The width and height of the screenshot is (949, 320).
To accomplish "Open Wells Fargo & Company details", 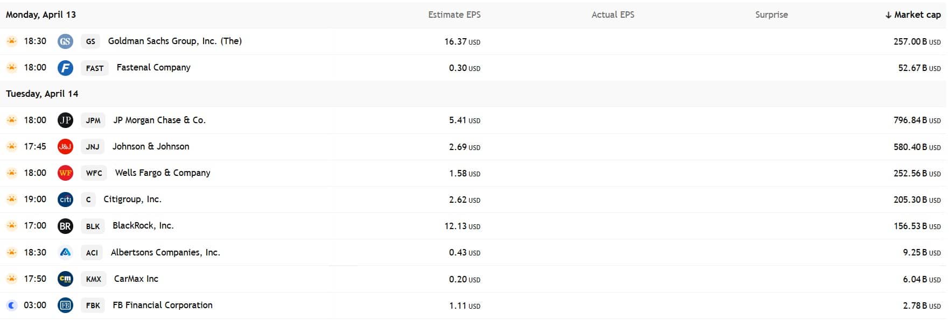I will pos(163,173).
